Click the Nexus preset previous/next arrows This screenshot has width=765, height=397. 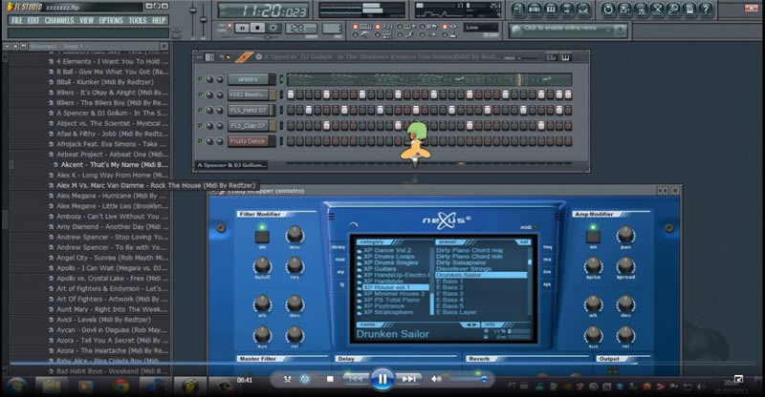[x=470, y=324]
